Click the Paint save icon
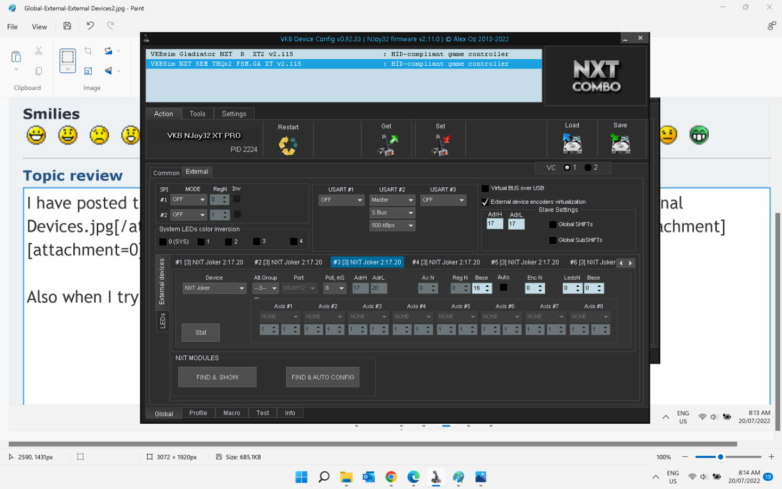This screenshot has height=489, width=782. click(67, 26)
